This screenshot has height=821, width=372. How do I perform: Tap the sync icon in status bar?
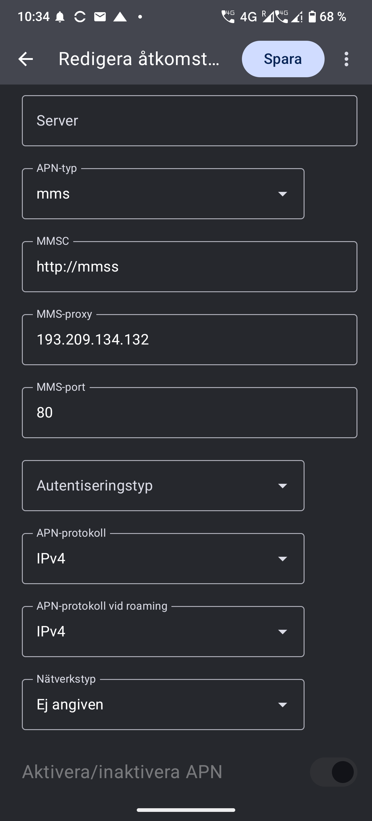[80, 17]
